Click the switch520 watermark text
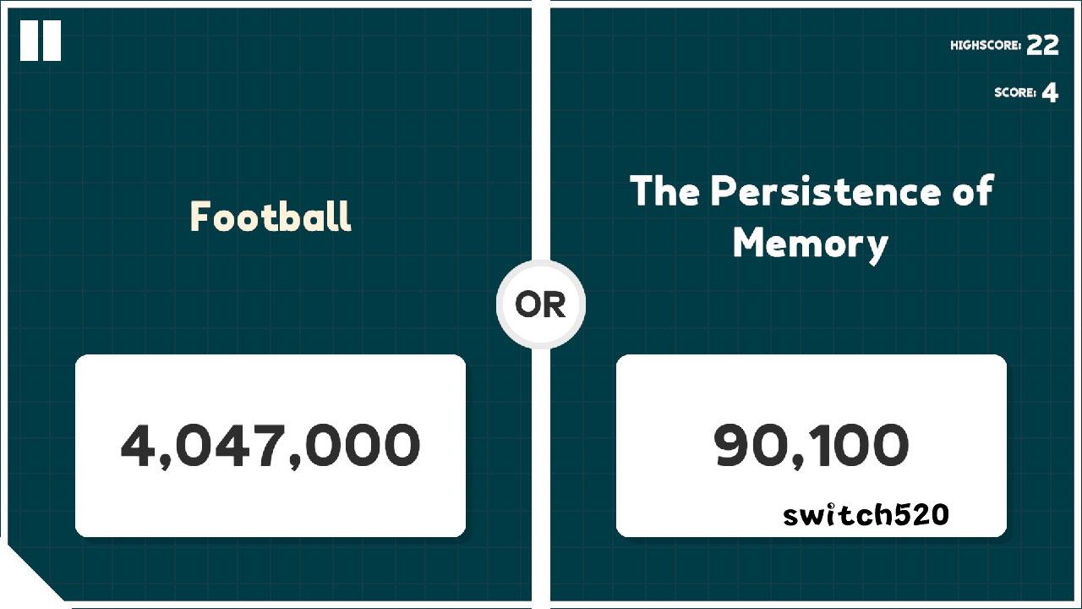 [x=866, y=514]
